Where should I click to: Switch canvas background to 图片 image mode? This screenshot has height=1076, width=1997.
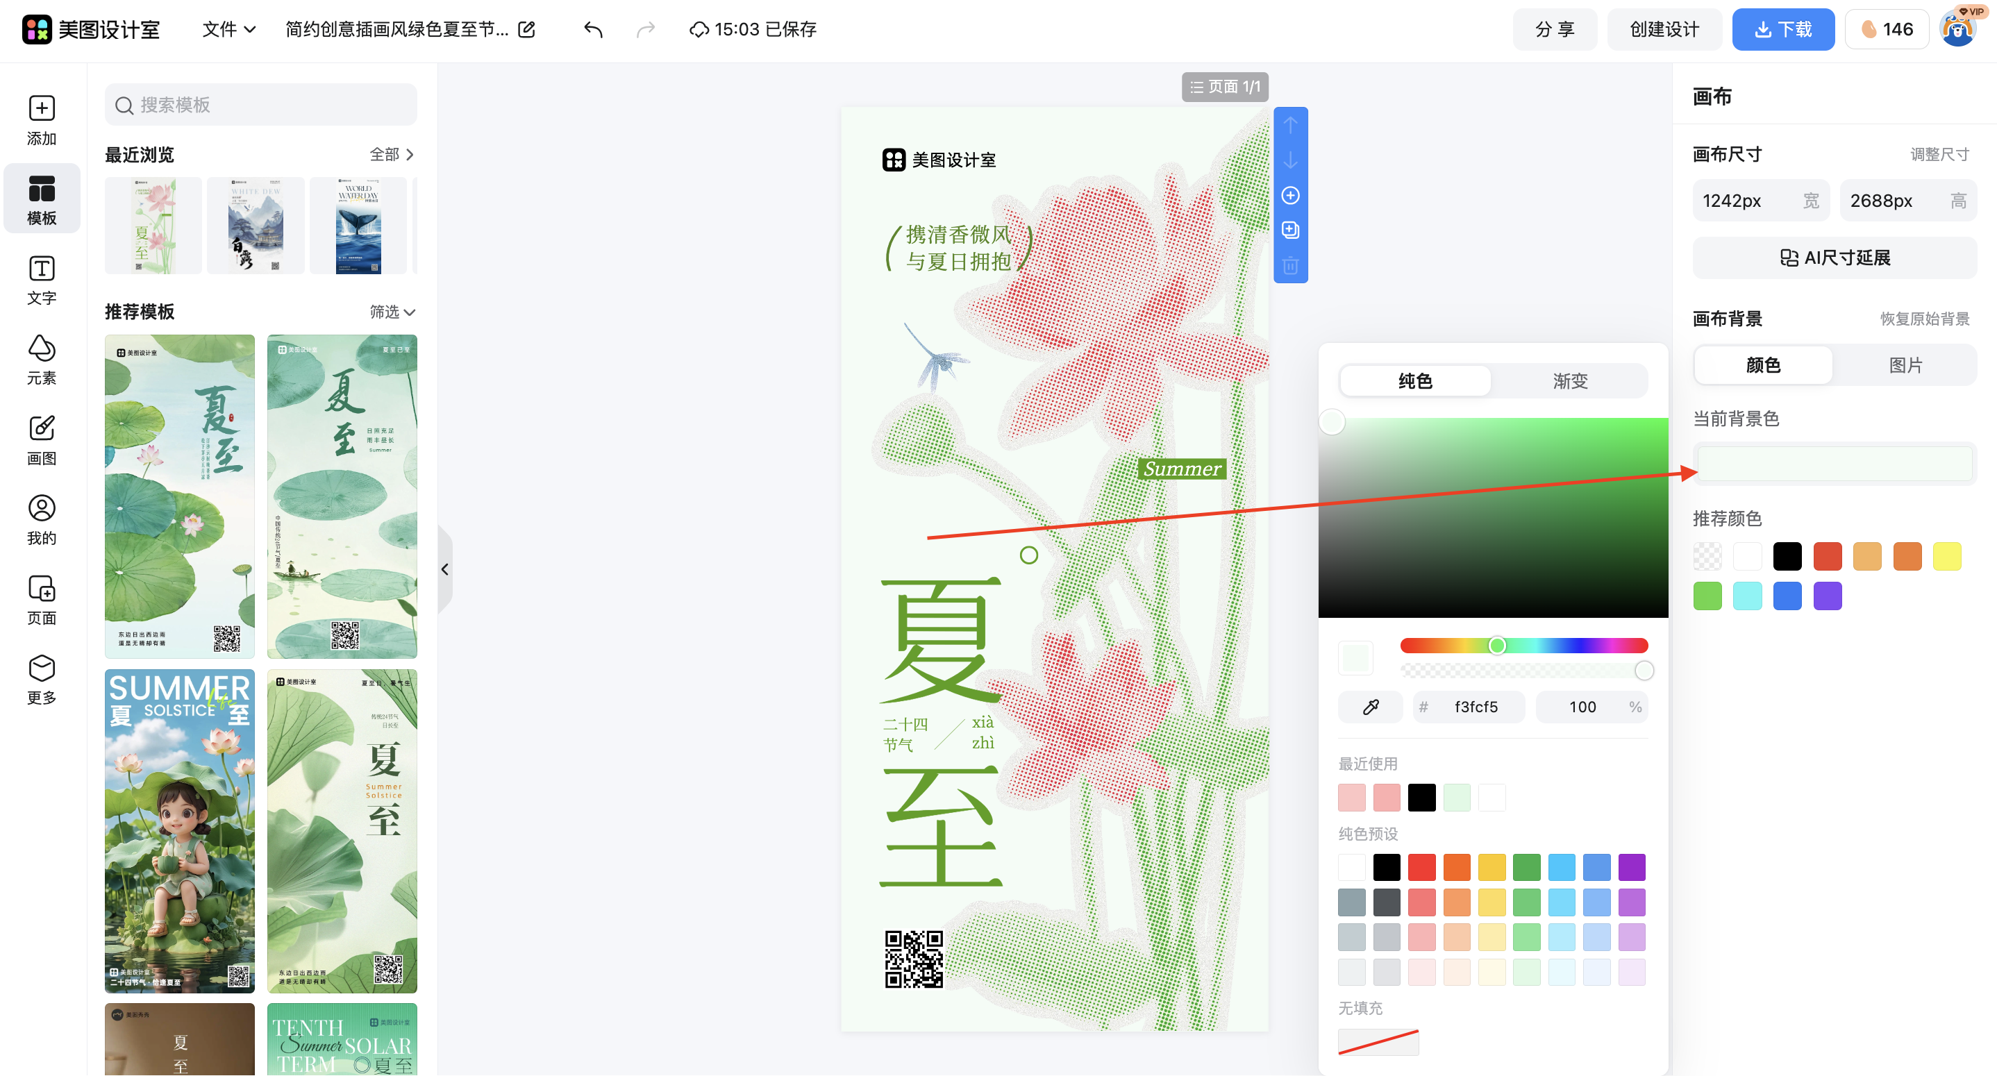pyautogui.click(x=1906, y=365)
